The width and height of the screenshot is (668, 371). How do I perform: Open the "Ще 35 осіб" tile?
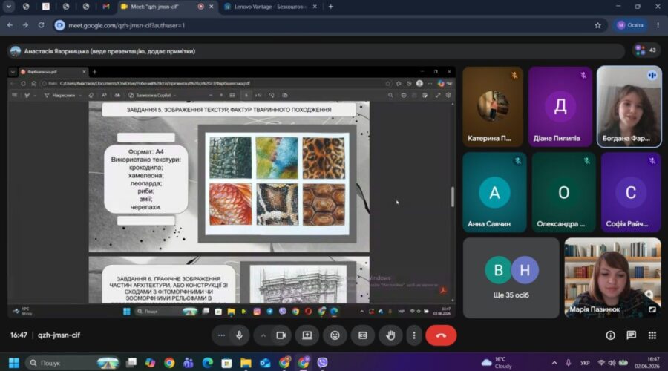click(x=511, y=278)
